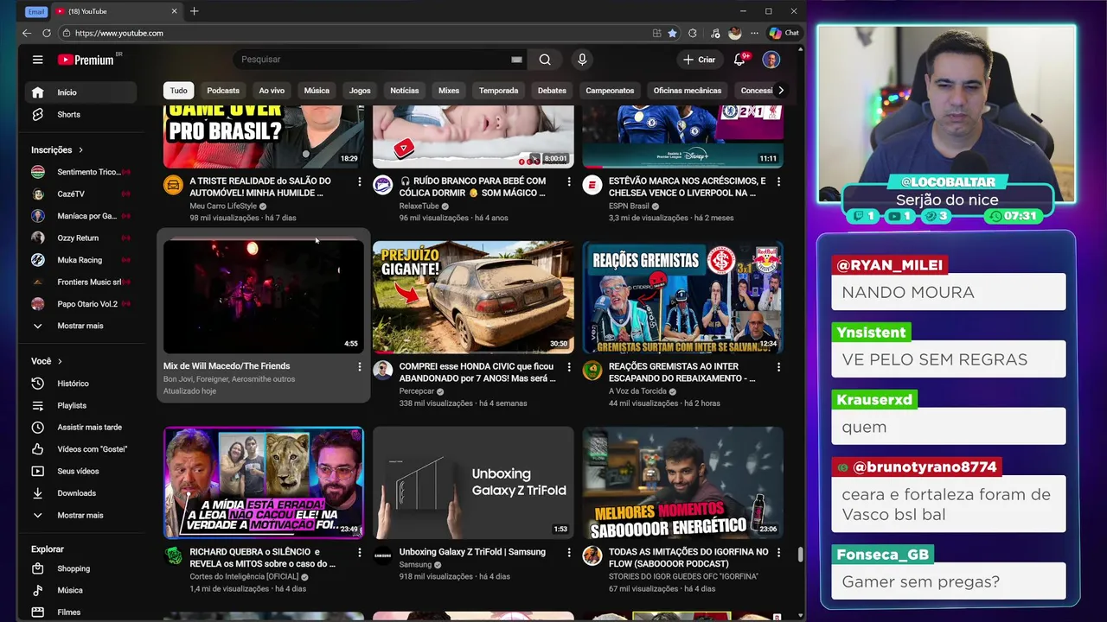This screenshot has width=1107, height=622.
Task: Bookmark page with star icon
Action: pos(672,33)
